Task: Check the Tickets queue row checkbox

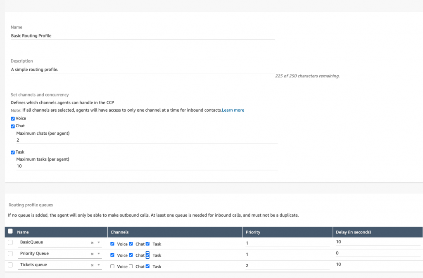Action: (10, 264)
